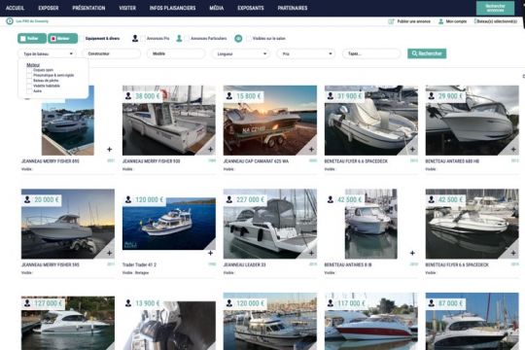
Task: Expand the Type de bateau dropdown
Action: pyautogui.click(x=48, y=53)
